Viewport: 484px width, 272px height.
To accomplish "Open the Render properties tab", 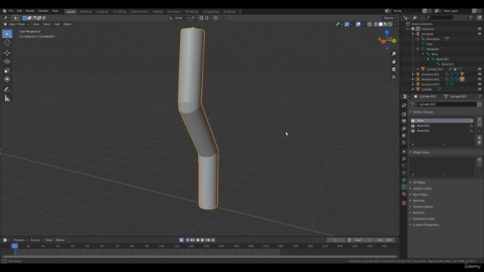I will click(x=404, y=114).
